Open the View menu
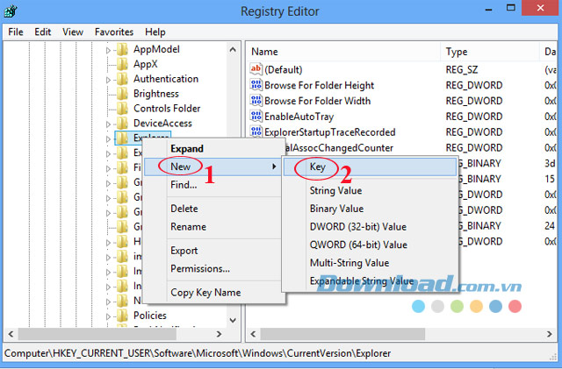This screenshot has width=562, height=369. click(x=73, y=32)
